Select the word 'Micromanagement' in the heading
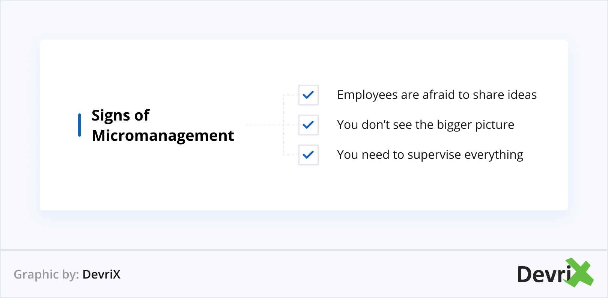608x298 pixels. click(x=163, y=136)
